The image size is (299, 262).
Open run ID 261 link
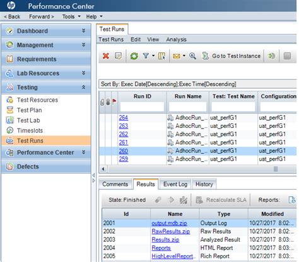(x=124, y=142)
